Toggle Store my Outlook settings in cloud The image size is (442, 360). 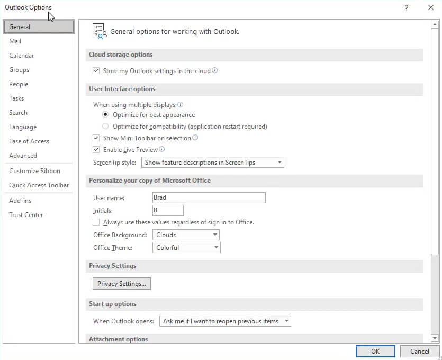(96, 71)
